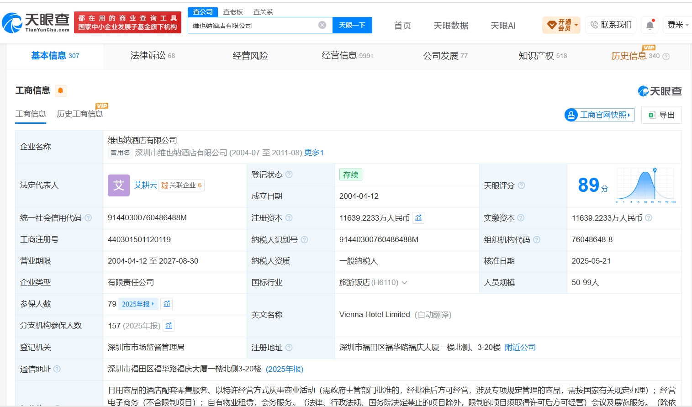
Task: Click the red 国家中小企业发展子基金 banner
Action: pos(127,22)
